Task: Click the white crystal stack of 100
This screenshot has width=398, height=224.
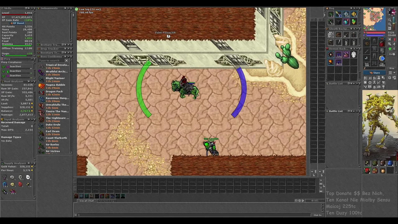Action: [346, 14]
